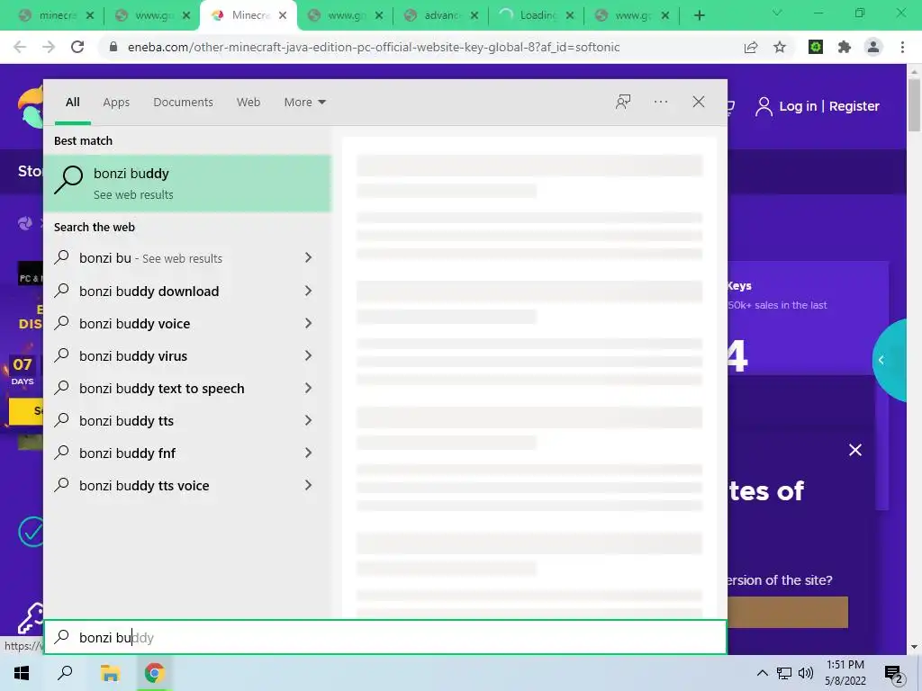This screenshot has width=922, height=691.
Task: Open the Web search filter tab
Action: click(249, 103)
